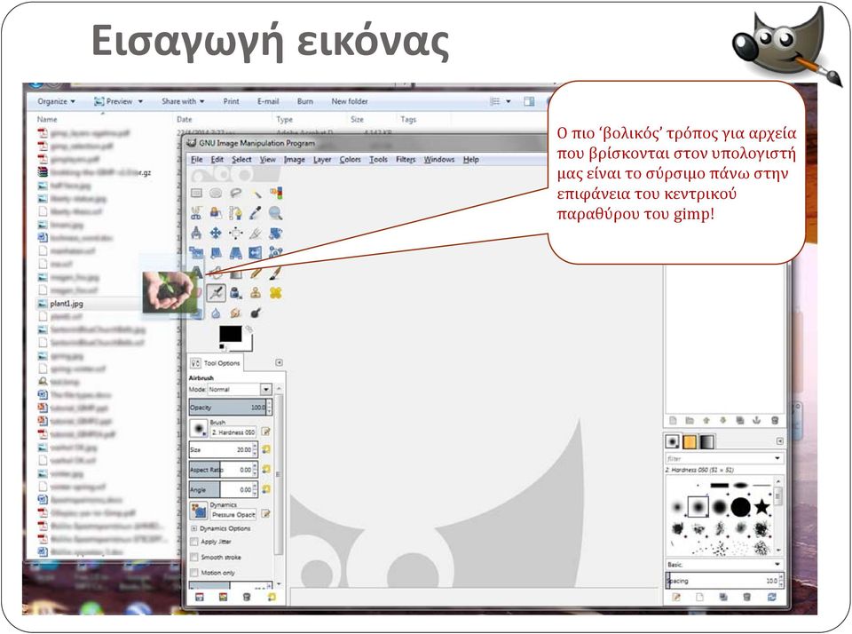Image resolution: width=852 pixels, height=634 pixels.
Task: Enable the Motion only checkbox
Action: pyautogui.click(x=194, y=573)
